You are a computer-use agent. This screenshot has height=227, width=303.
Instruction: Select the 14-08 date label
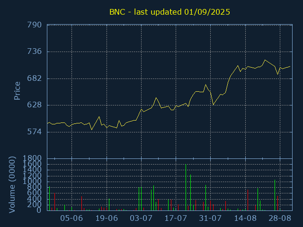(x=245, y=218)
